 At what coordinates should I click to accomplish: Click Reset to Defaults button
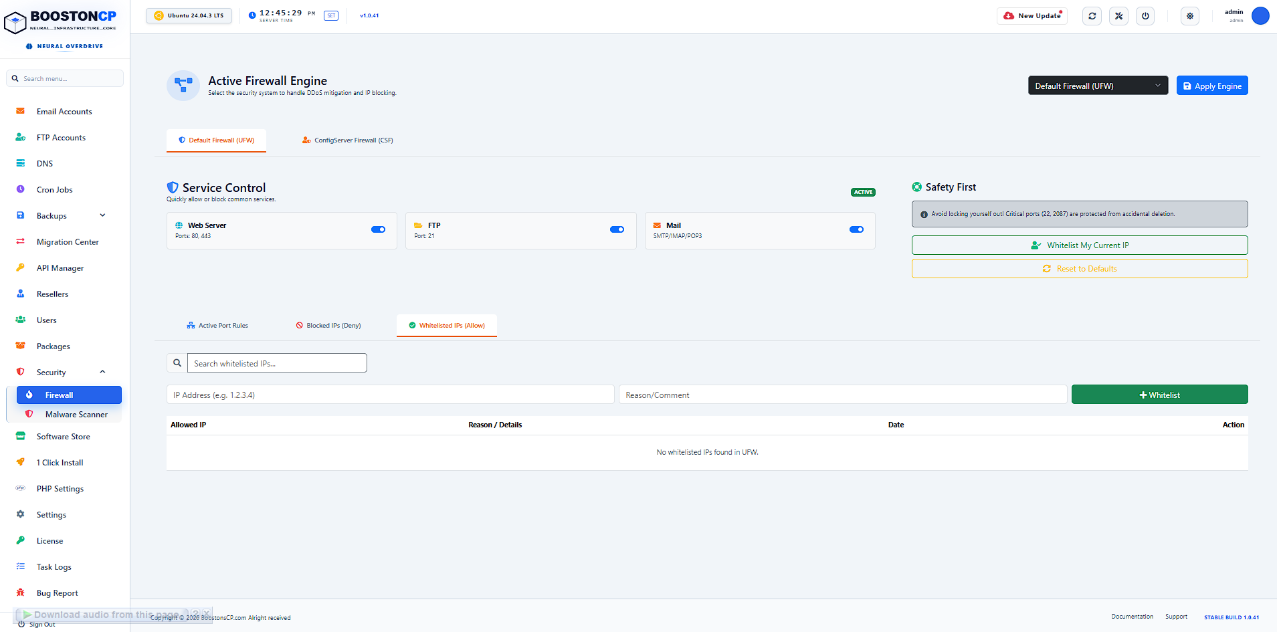[1080, 269]
